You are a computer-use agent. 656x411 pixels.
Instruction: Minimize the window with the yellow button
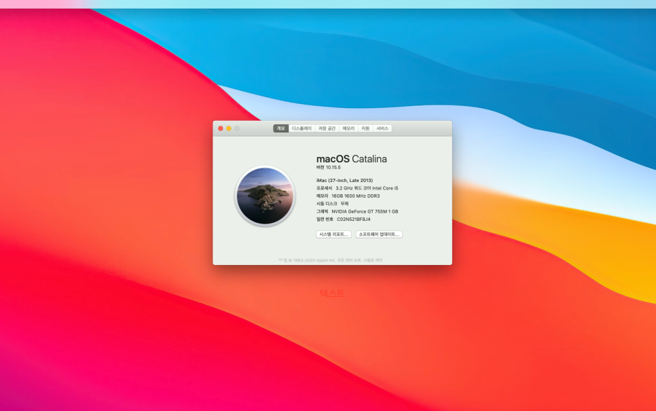tap(229, 128)
